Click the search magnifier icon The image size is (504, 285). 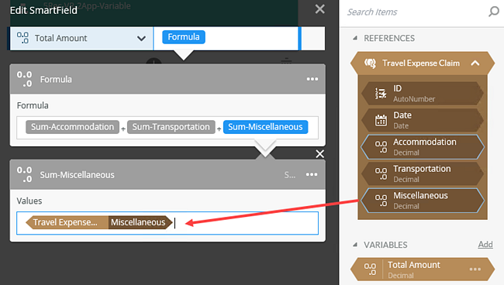494,12
